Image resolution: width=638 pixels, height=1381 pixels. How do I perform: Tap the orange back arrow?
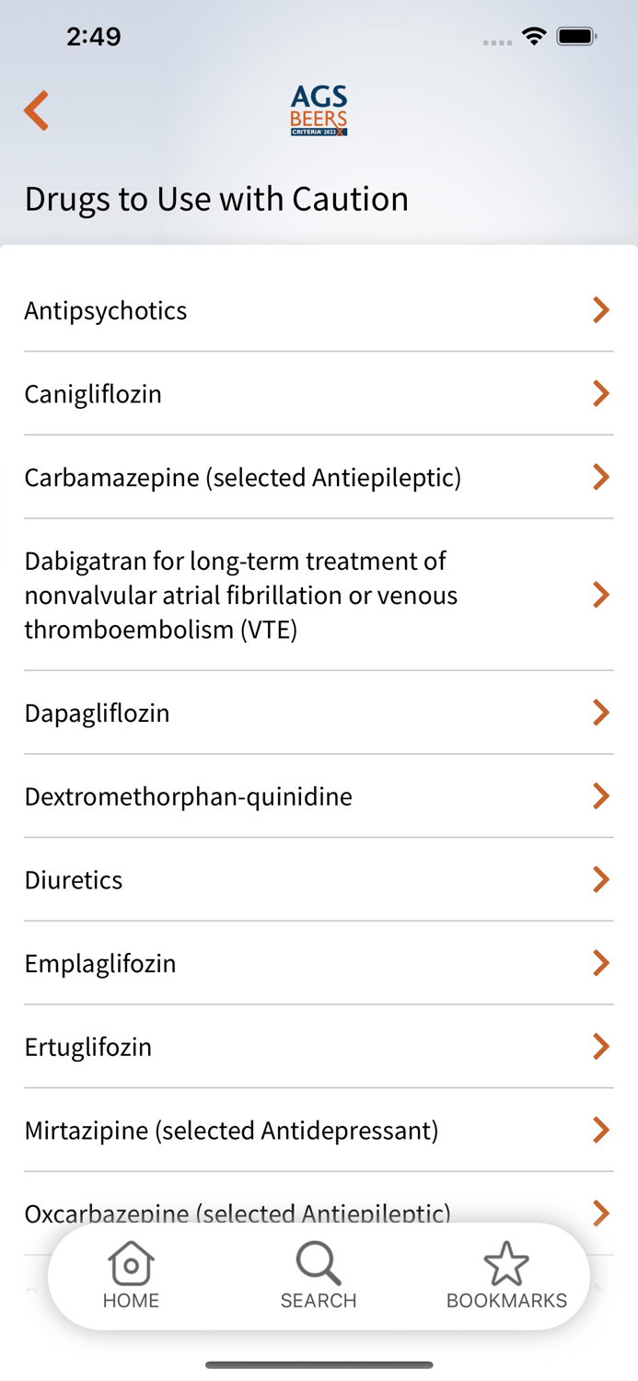point(37,111)
